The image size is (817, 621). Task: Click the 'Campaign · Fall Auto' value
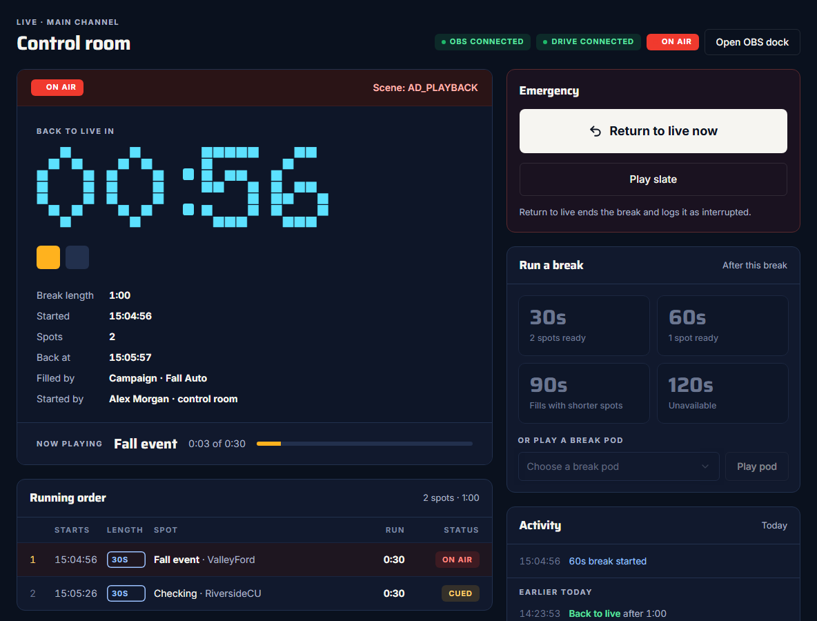pos(158,378)
